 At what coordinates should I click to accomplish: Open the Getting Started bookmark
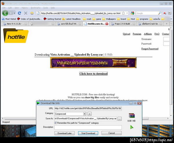click(x=52, y=19)
